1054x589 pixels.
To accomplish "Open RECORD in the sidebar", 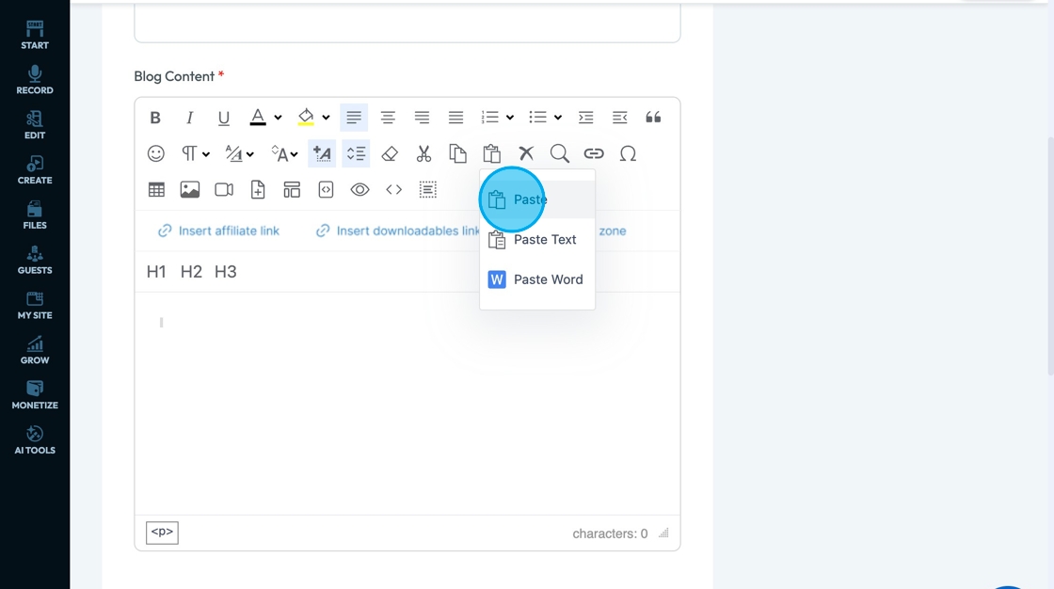I will click(35, 80).
